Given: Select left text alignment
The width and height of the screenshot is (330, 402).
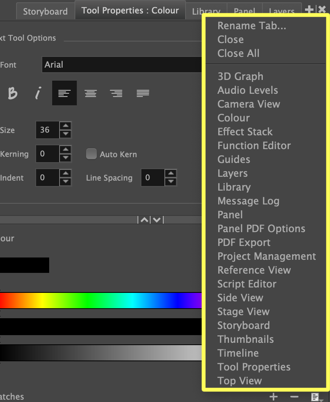Looking at the screenshot, I should pyautogui.click(x=64, y=93).
